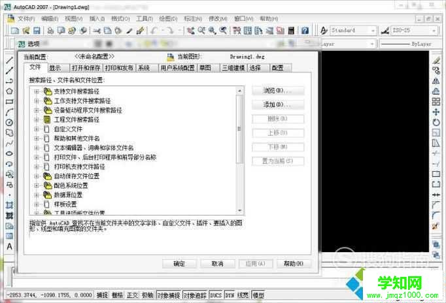
Task: Click the Save toolbar icon
Action: [x=37, y=31]
